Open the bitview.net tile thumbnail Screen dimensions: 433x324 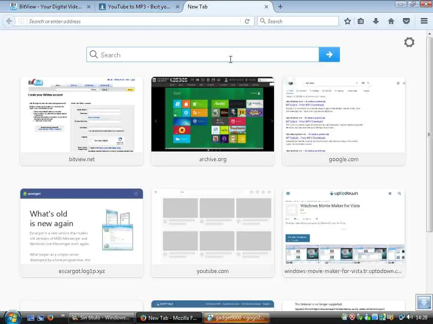coord(82,114)
